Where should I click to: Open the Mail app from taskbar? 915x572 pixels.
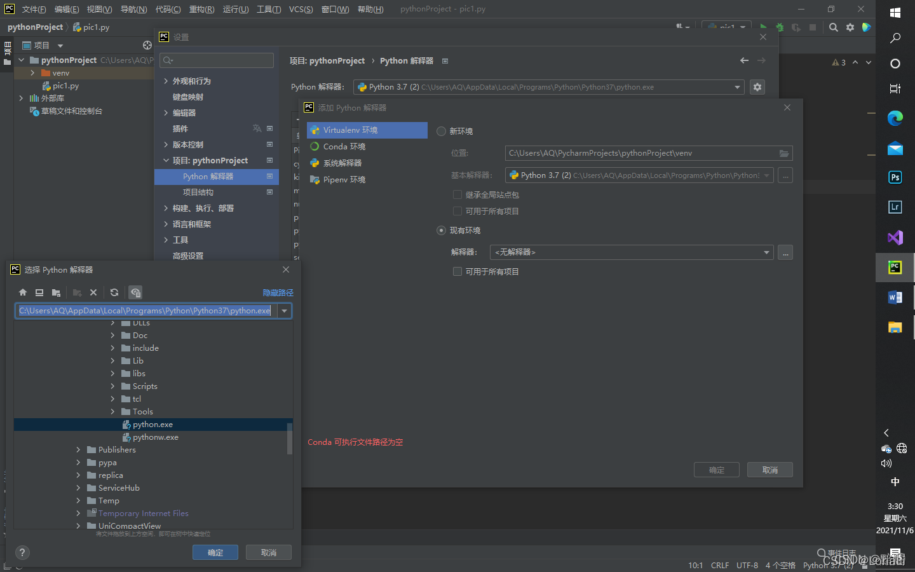coord(895,149)
